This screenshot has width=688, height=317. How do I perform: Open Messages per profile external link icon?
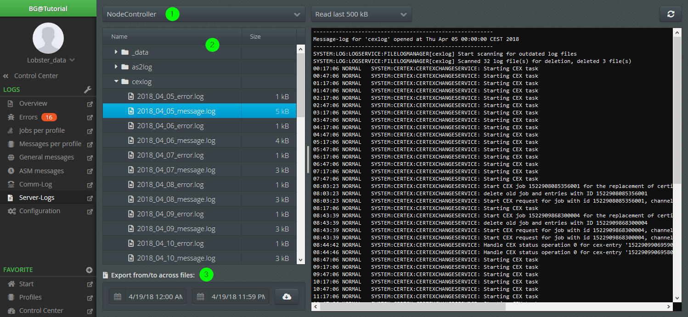tap(90, 144)
